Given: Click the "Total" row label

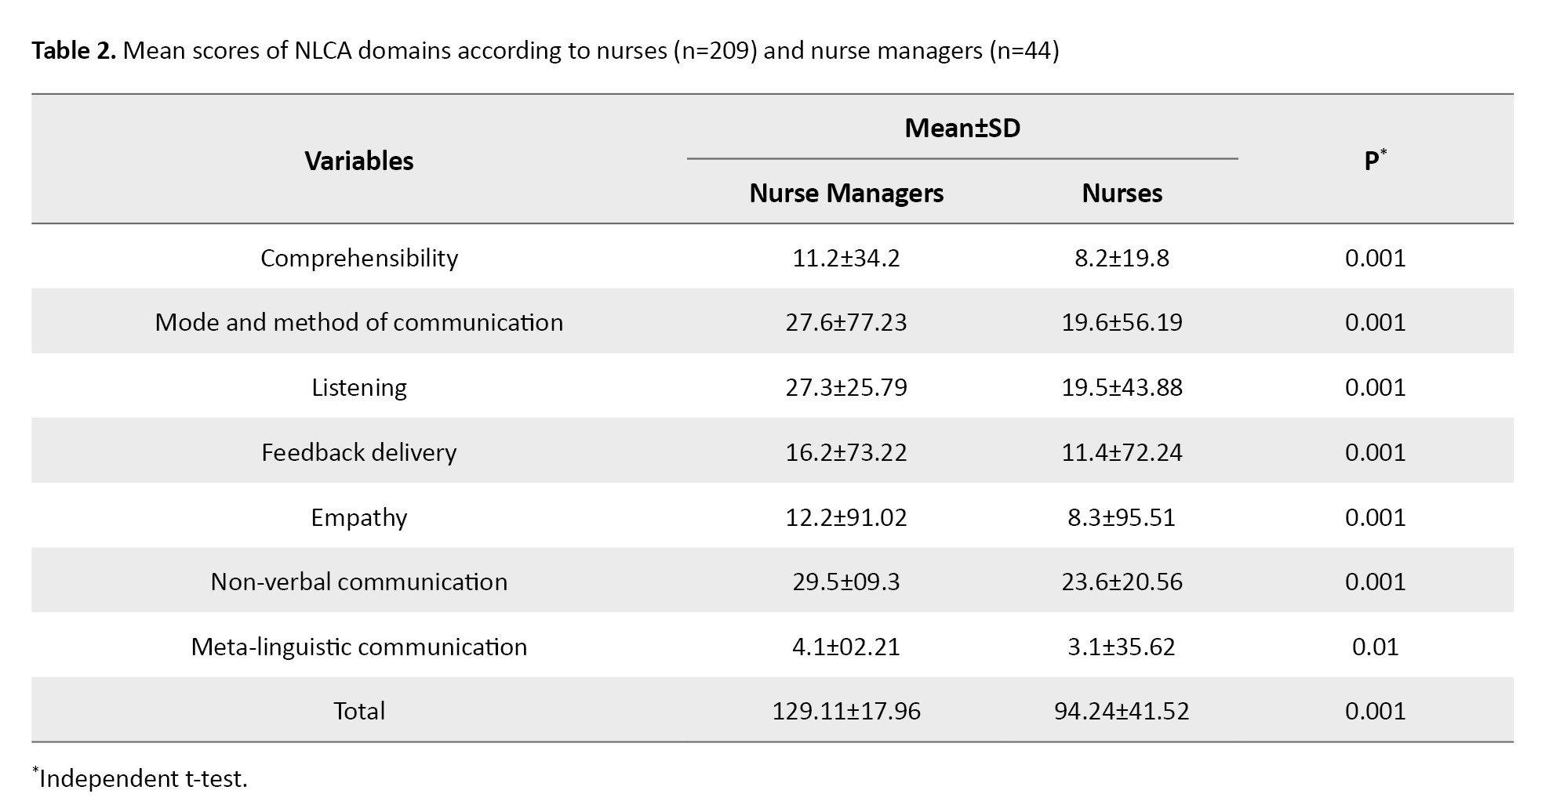Looking at the screenshot, I should pos(358,711).
